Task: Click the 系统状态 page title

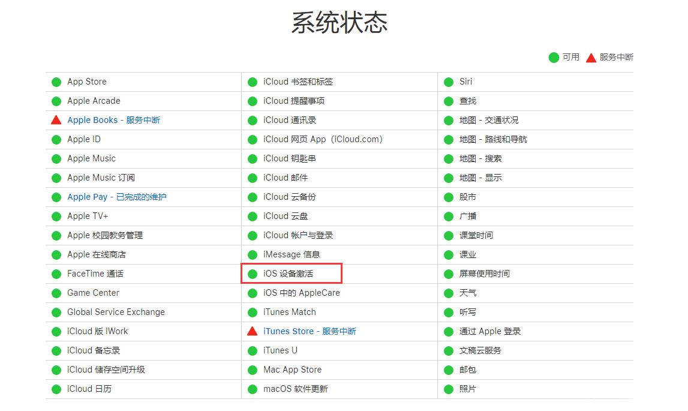Action: (x=340, y=22)
